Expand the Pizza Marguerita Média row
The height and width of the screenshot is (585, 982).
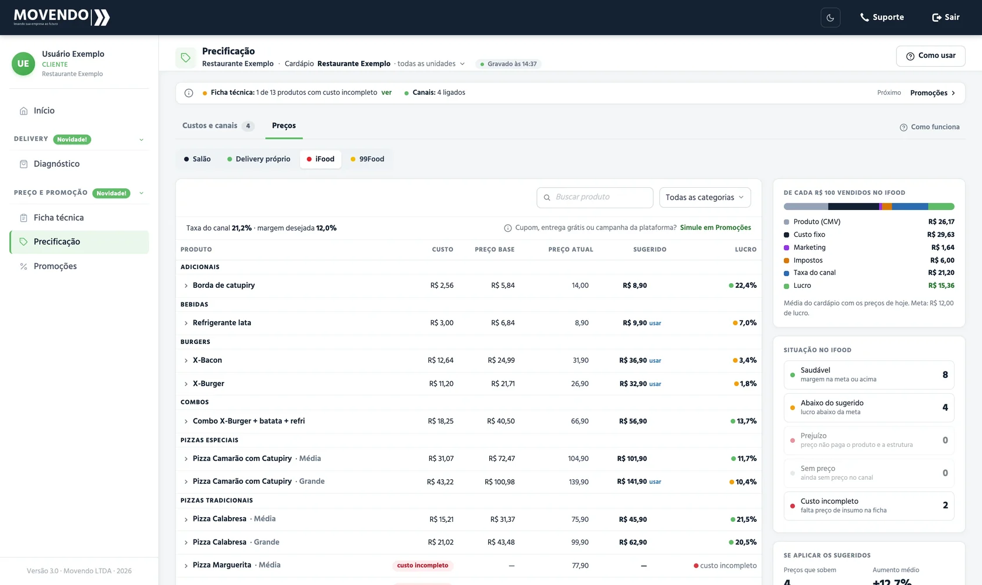click(x=186, y=566)
